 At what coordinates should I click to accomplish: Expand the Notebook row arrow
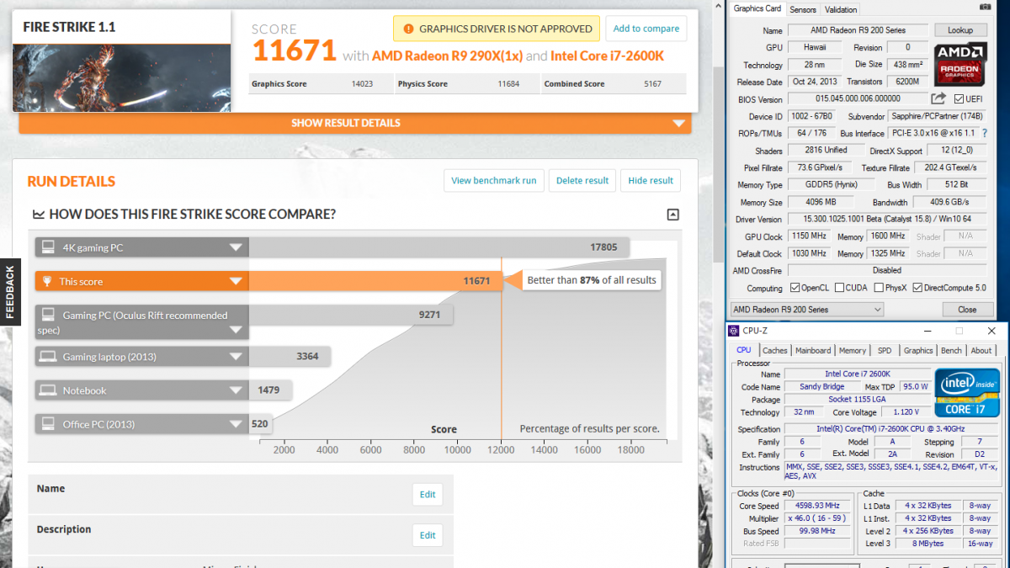pos(236,390)
